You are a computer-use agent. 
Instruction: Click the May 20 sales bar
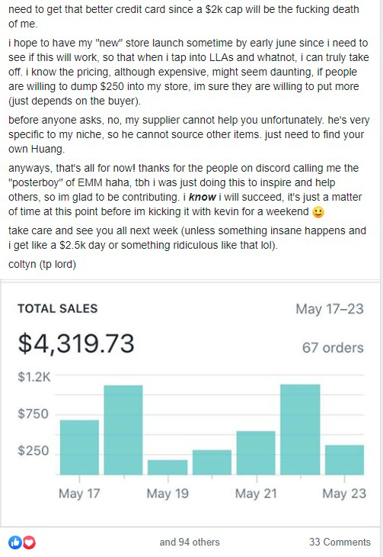click(212, 462)
